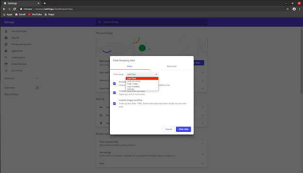Choose Last 7 days in the dropdown list
Image resolution: width=303 pixels, height=173 pixels.
coord(142,84)
